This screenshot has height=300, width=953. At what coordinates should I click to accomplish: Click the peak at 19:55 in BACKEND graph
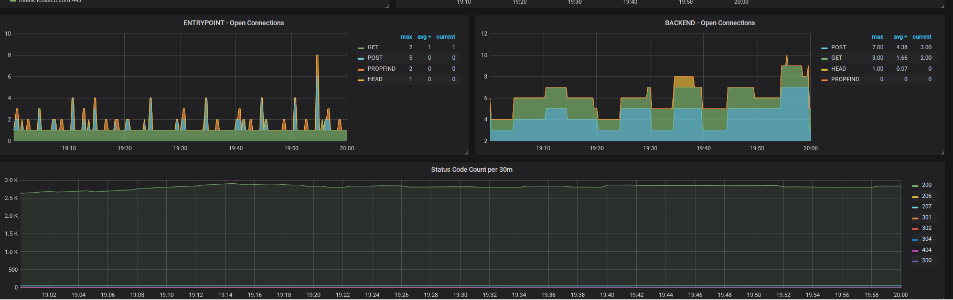pos(786,56)
